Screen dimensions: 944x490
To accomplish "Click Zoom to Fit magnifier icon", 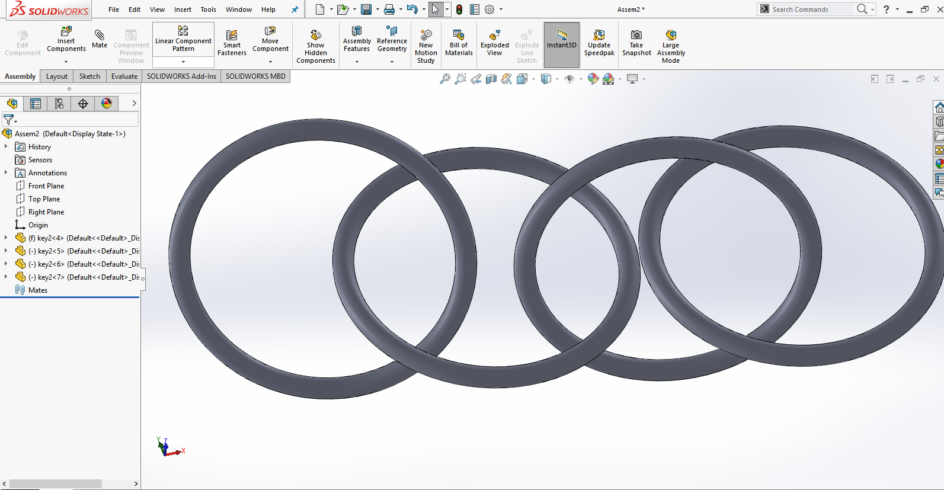I will [444, 79].
